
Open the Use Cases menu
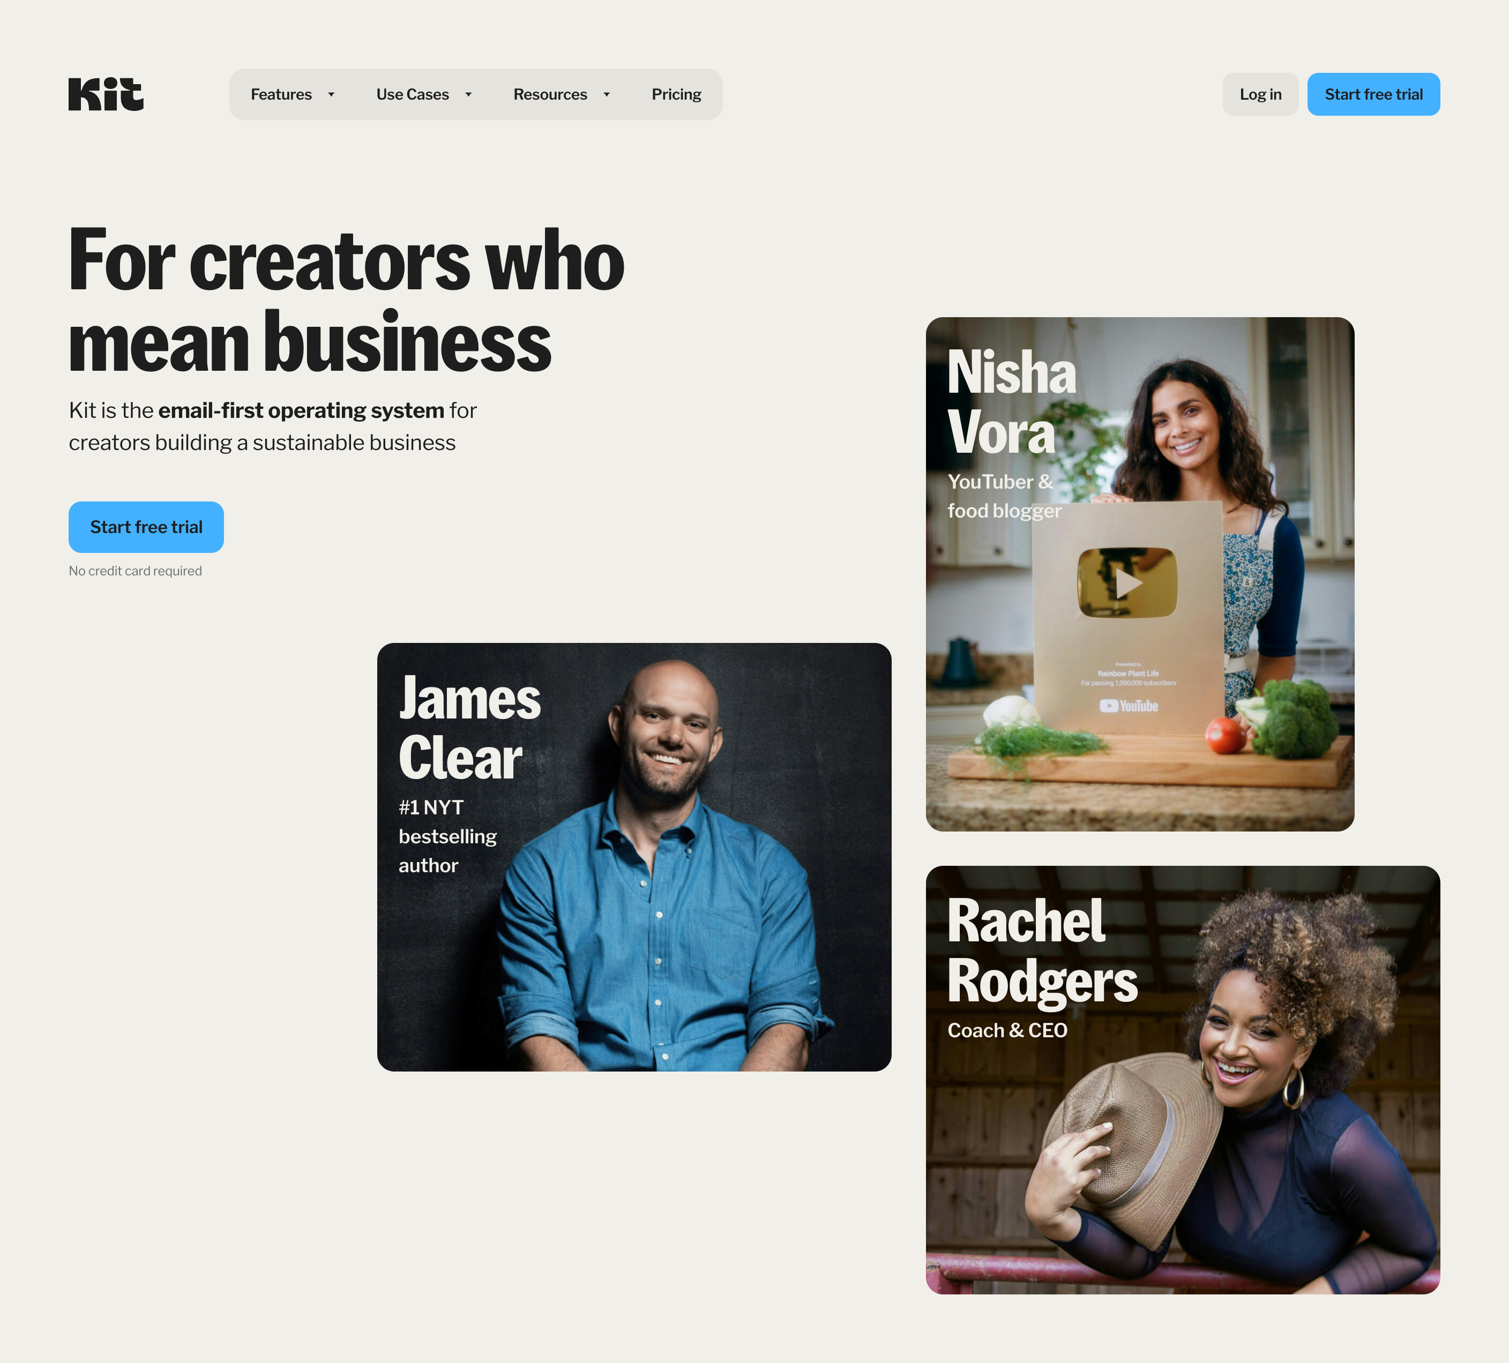[413, 94]
